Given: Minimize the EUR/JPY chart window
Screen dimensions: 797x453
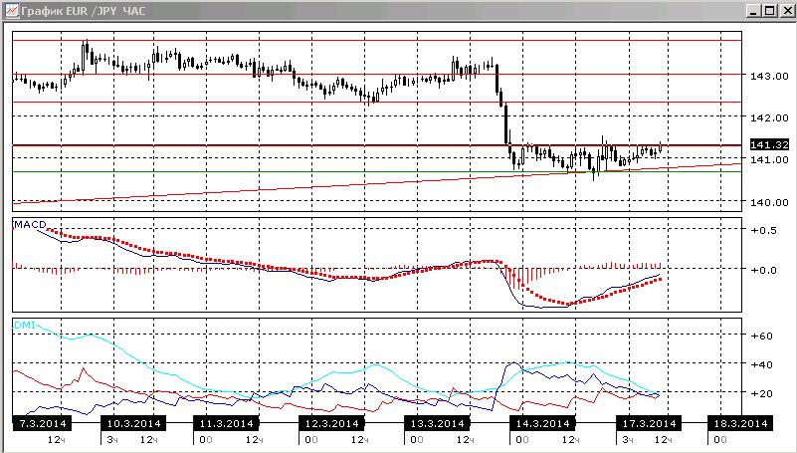Looking at the screenshot, I should pos(754,11).
